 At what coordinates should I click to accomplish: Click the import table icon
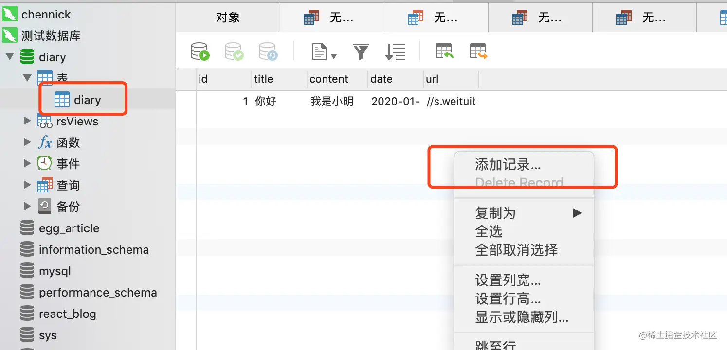click(445, 51)
